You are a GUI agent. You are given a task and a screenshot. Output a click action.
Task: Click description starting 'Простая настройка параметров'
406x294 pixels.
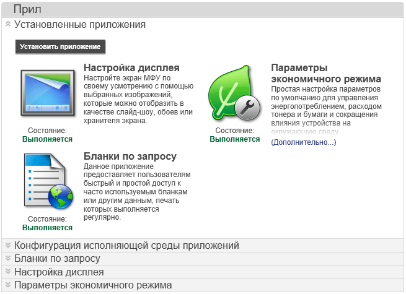tap(326, 110)
